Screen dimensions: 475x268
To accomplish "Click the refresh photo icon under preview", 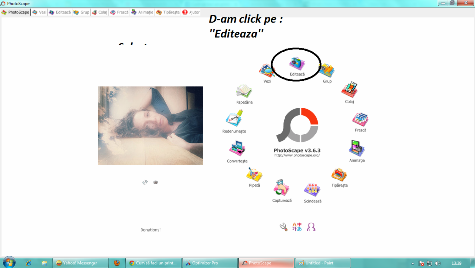I will (145, 182).
